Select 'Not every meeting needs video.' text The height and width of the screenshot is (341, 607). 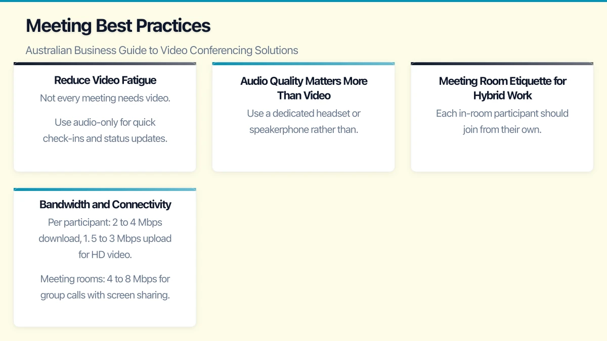(x=105, y=98)
